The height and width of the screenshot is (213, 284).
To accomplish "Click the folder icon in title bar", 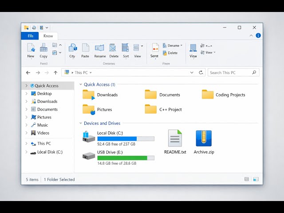I will 26,28.
